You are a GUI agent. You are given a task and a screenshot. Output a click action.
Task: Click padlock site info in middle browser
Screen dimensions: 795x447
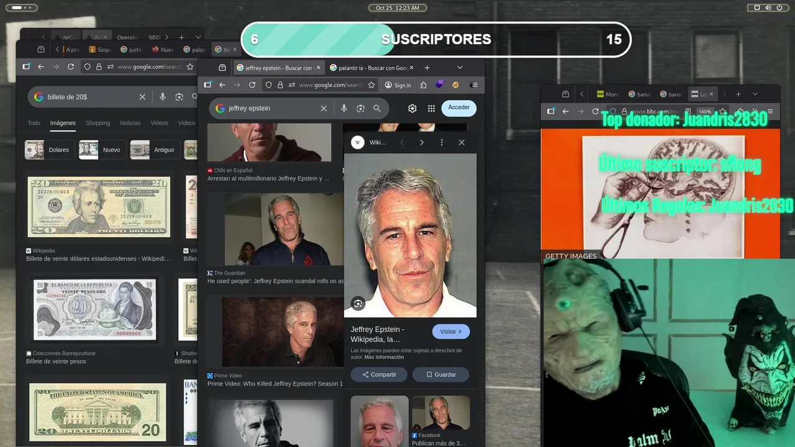[280, 85]
